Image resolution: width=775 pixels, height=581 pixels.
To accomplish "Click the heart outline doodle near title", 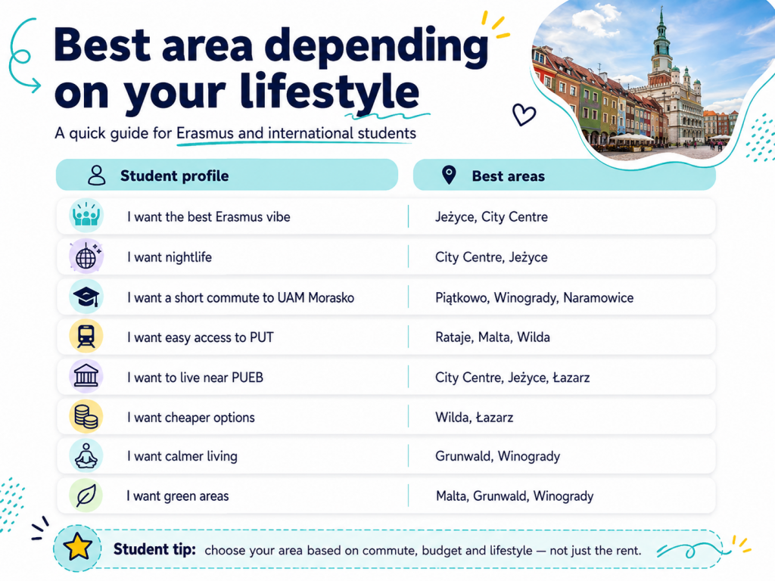I will [x=524, y=115].
